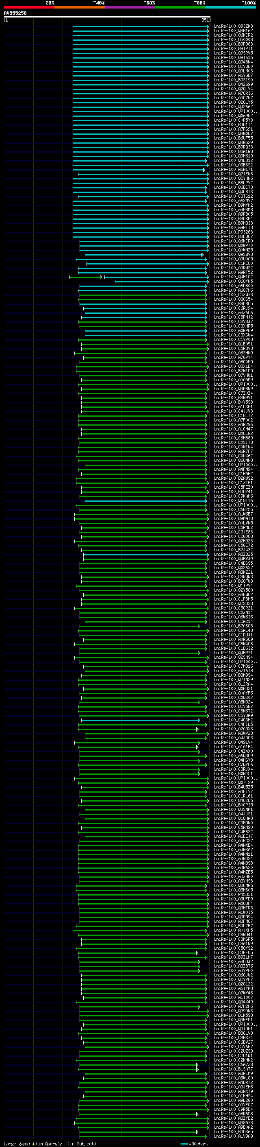The image size is (260, 1147).
Task: Open the UniRef100_Q6KCR2 hit link
Action: pyautogui.click(x=233, y=35)
